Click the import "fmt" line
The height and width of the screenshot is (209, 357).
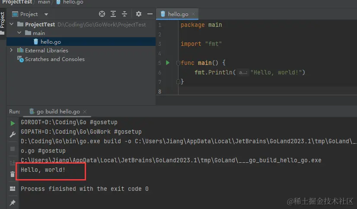coord(201,44)
